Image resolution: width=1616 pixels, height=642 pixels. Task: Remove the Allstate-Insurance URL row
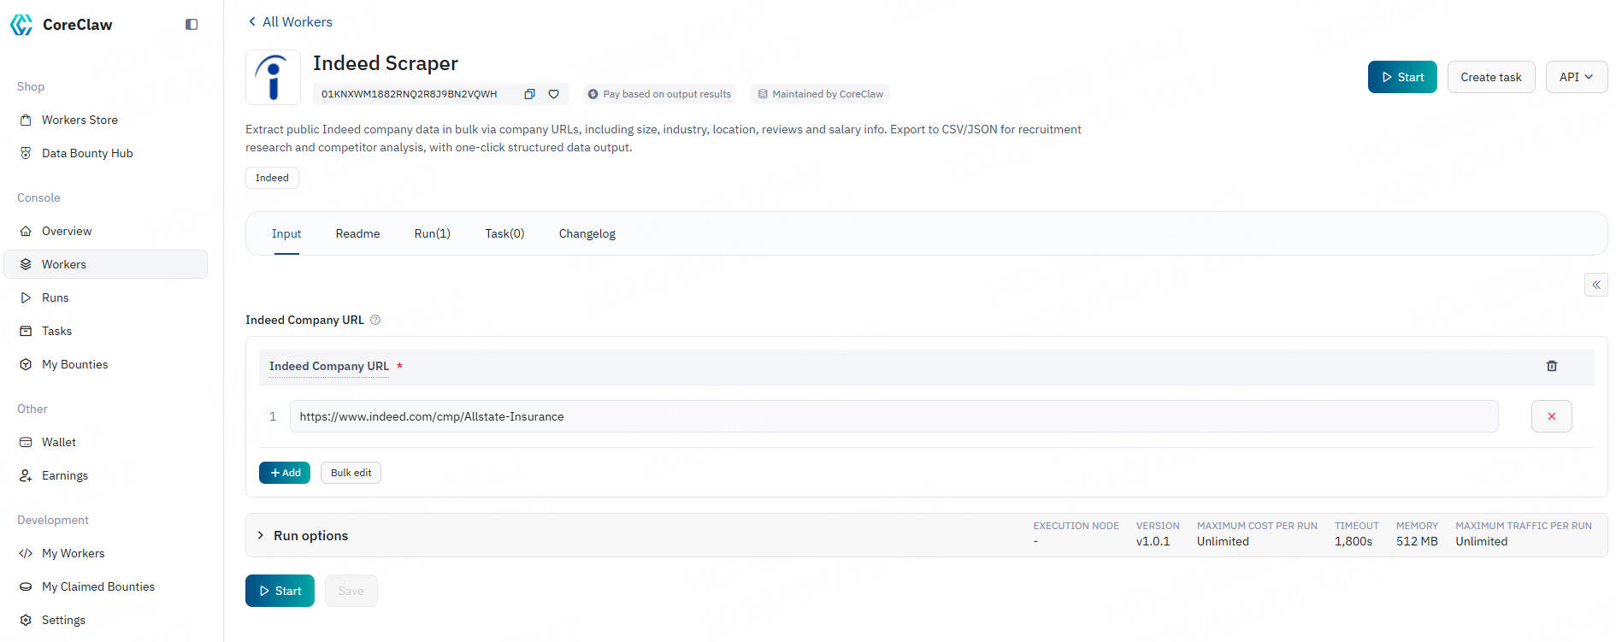coord(1551,416)
